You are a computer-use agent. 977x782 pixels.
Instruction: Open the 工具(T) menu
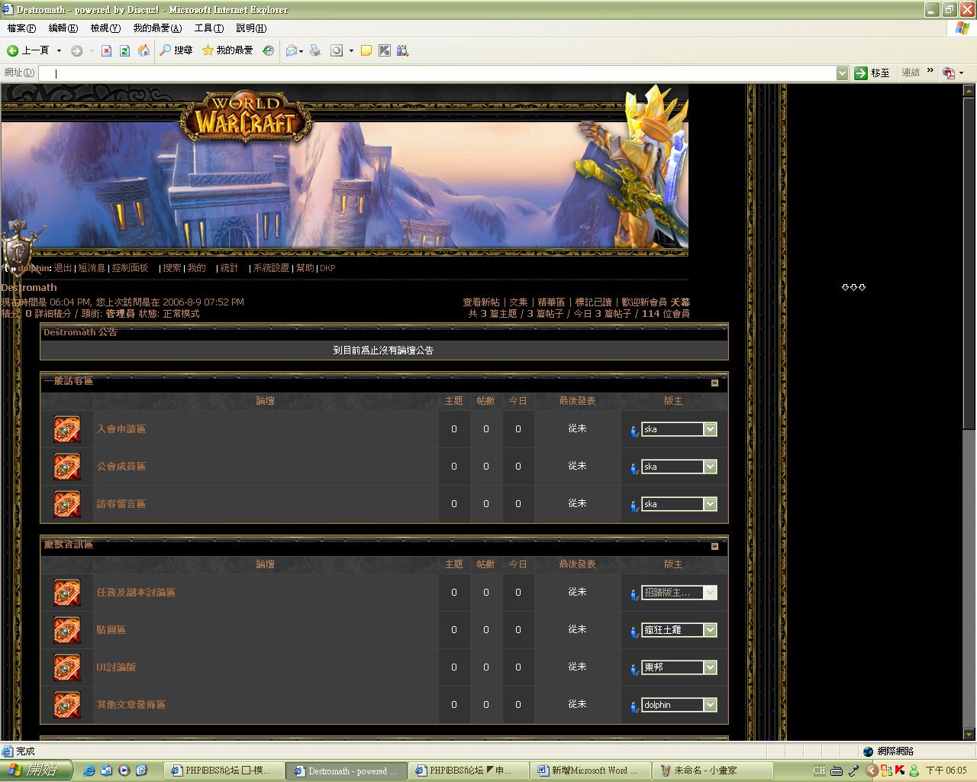pos(208,28)
